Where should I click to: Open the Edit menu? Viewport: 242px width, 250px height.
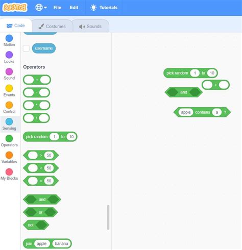tap(74, 8)
